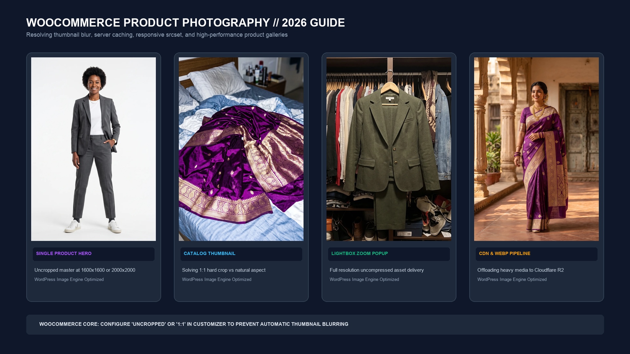Click Offloading heavy media to Cloudflare R2
The height and width of the screenshot is (354, 630).
[x=520, y=270]
